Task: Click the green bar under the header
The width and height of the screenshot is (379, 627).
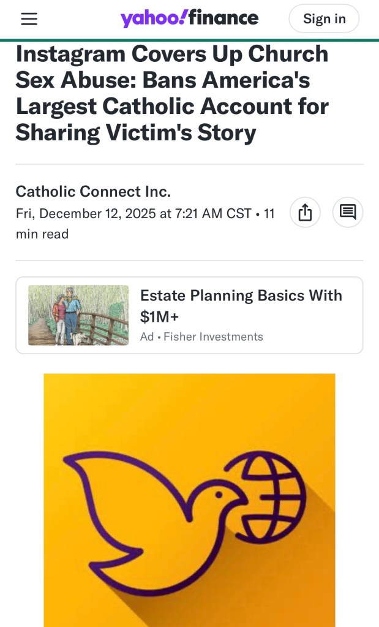Action: click(189, 40)
